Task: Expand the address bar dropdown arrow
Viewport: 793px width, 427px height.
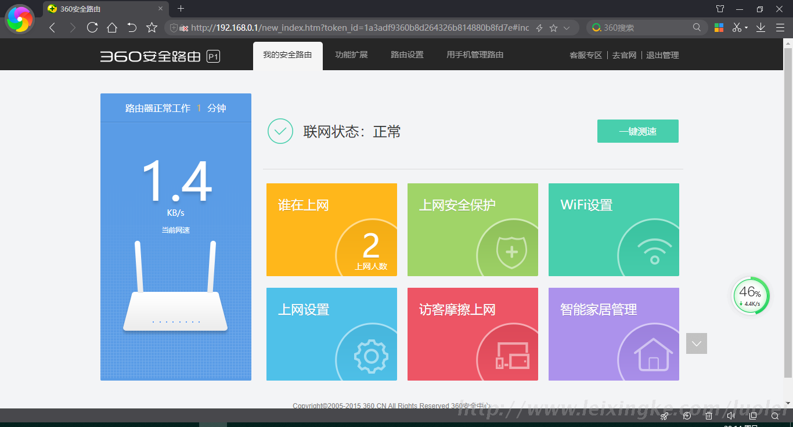Action: (x=567, y=28)
